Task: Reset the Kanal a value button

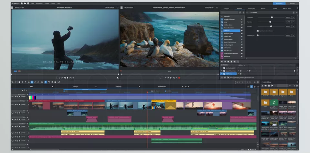Action: pyautogui.click(x=294, y=22)
